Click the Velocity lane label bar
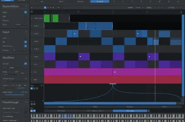Screen dimensions: 185x122 [61, 107]
